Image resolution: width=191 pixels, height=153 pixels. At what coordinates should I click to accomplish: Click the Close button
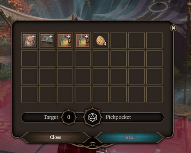(x=55, y=137)
